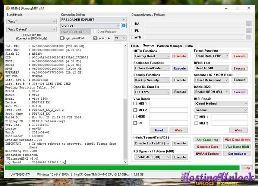Open PRELOADER EXPLOIT connection dropdown

93,20
